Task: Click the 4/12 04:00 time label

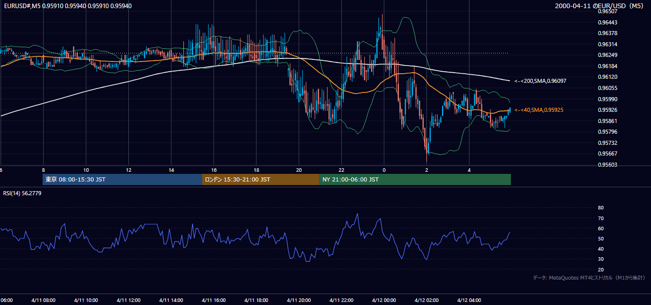Action: tap(469, 300)
